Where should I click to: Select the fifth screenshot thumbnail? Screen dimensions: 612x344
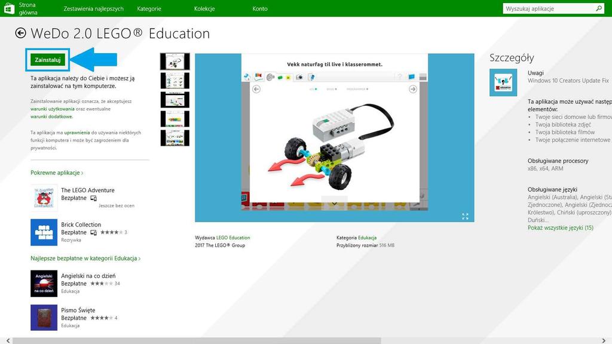pyautogui.click(x=175, y=138)
